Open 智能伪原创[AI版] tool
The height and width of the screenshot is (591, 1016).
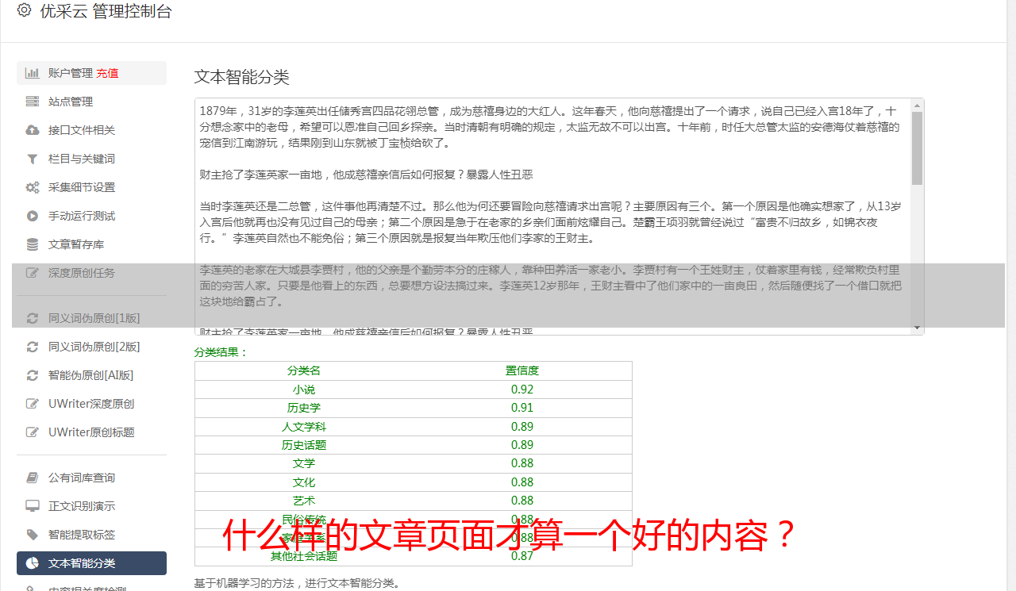[91, 375]
